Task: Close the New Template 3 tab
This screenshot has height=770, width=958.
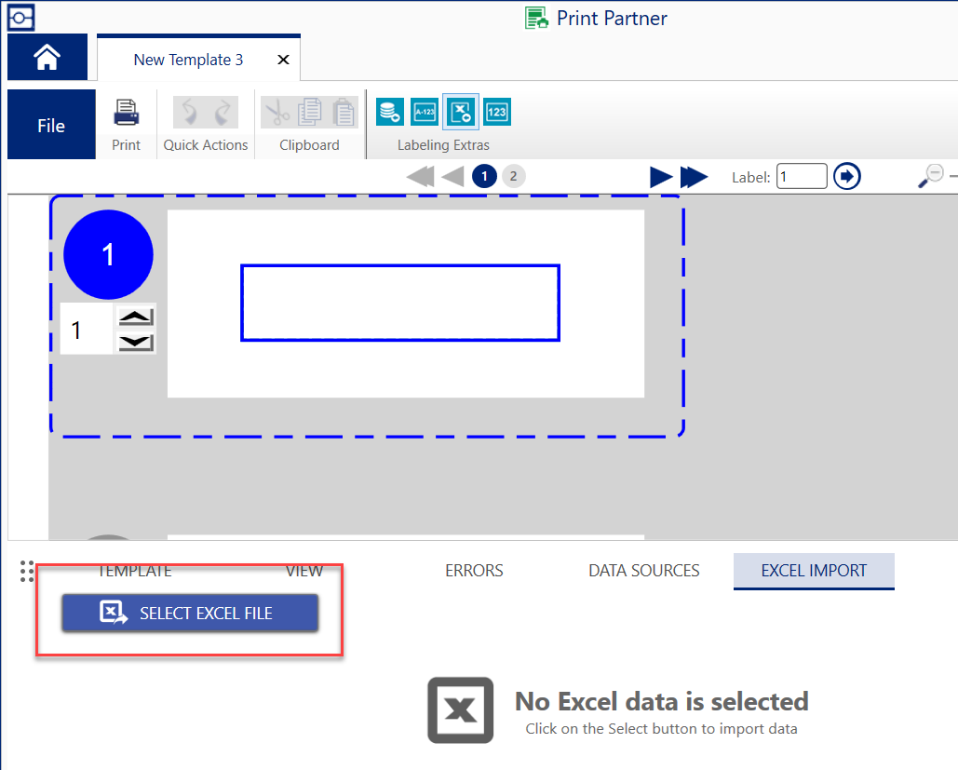Action: click(x=284, y=60)
